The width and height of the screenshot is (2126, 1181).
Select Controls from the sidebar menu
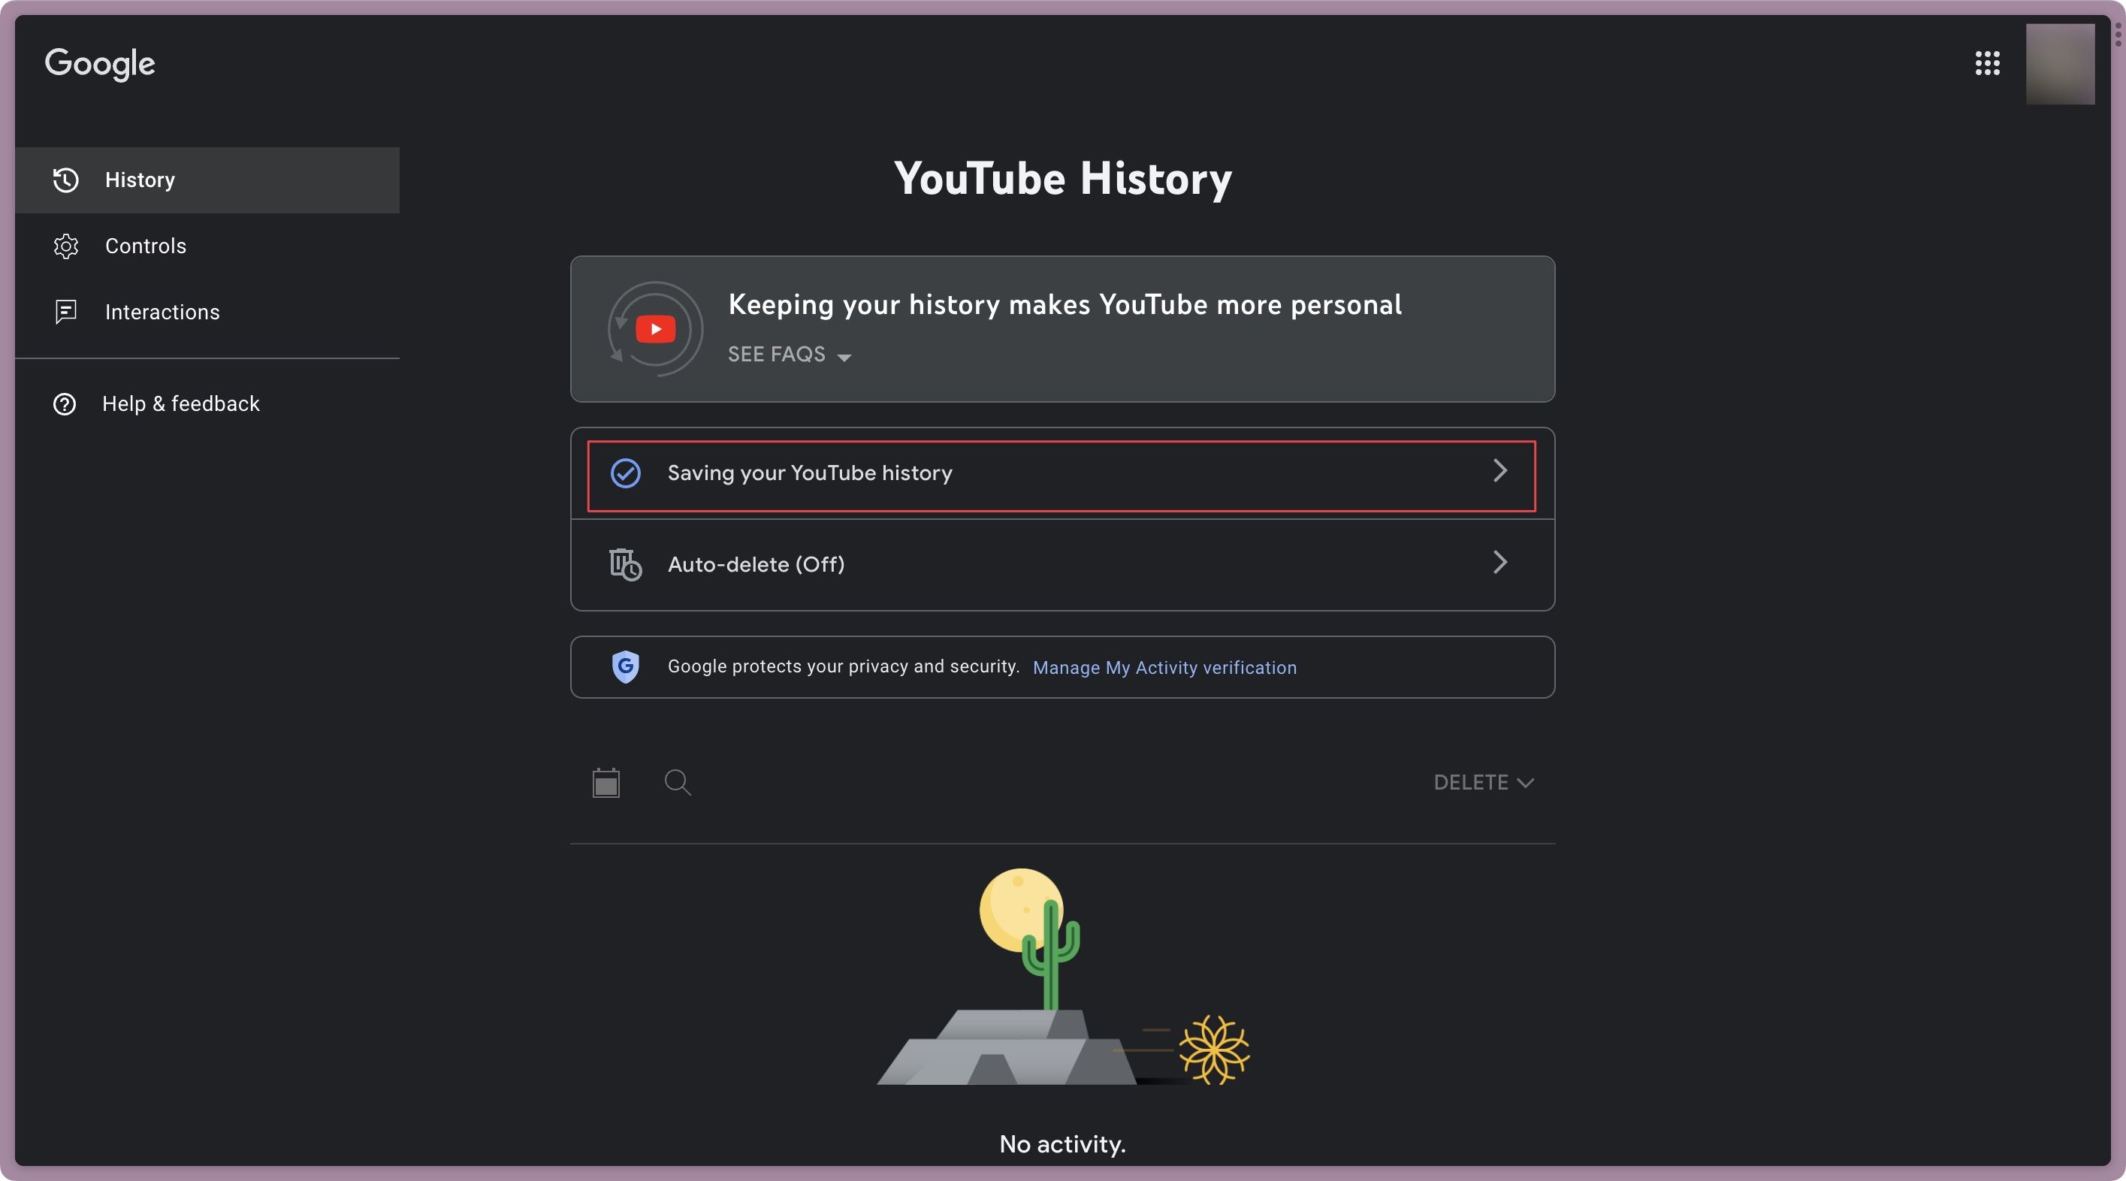(146, 246)
